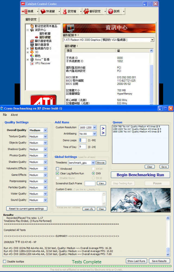
Task: Open the Custom Resolution dropdown
Action: (x=94, y=127)
